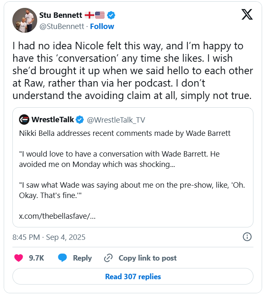Click Stu Bennett's blue verified badge
Viewport: 265px width, 297px height.
pyautogui.click(x=111, y=15)
